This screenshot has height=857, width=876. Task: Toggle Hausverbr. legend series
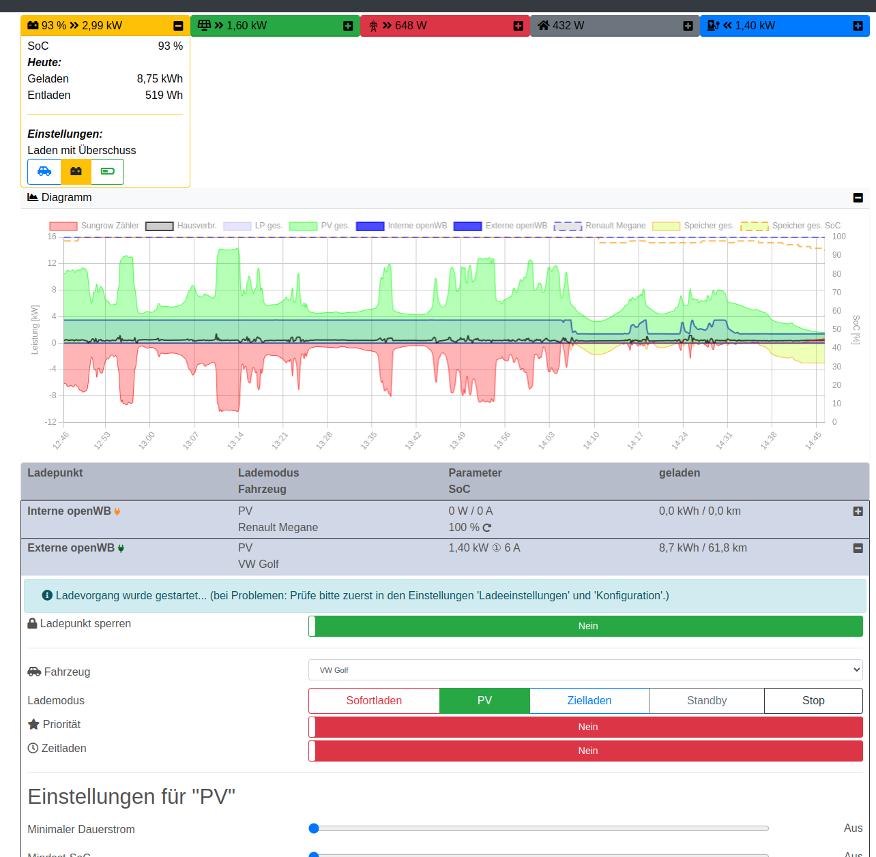pos(181,226)
